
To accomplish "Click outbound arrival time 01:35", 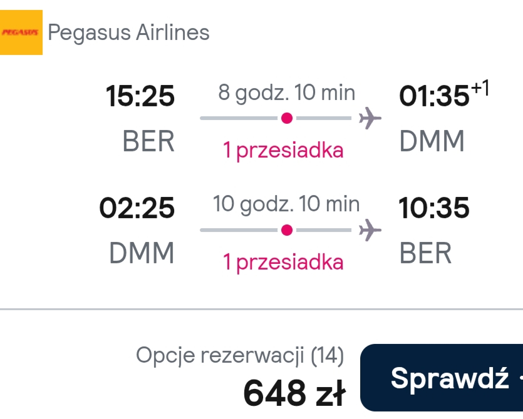I will [x=434, y=96].
